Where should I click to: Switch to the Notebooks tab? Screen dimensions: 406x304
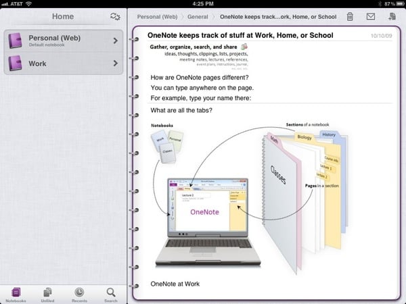point(16,295)
